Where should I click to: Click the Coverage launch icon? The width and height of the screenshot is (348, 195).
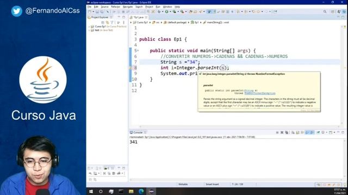tap(175, 11)
